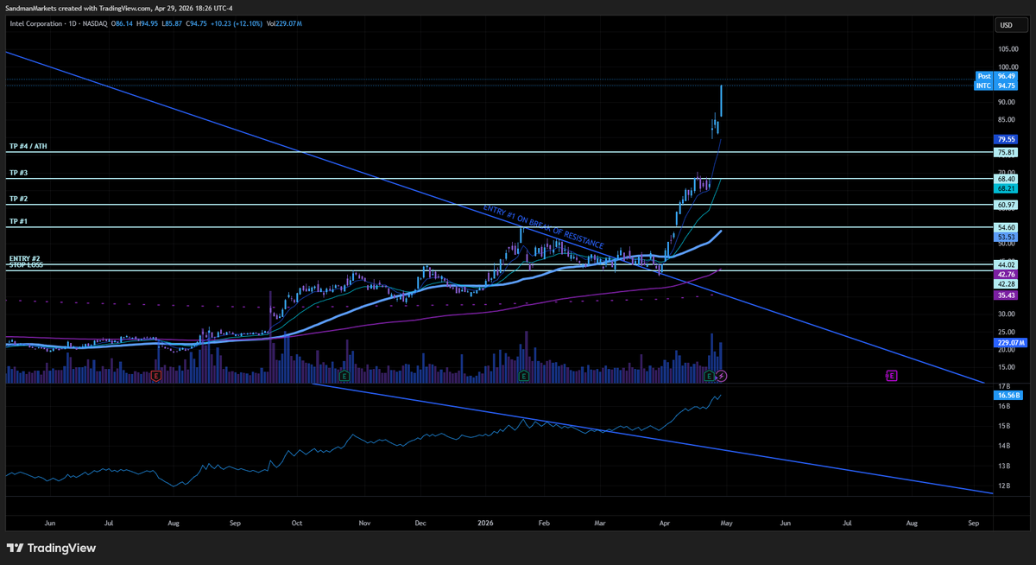Click the purple upcoming earnings E marker
This screenshot has height=565, width=1036.
click(x=892, y=376)
